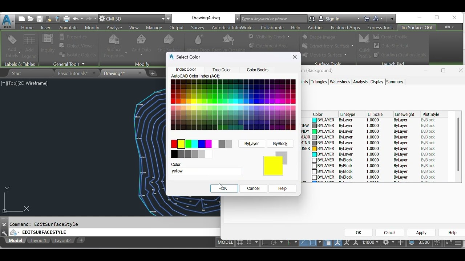Toggle grid display in status bar
Viewport: 465px width, 261px height.
tap(240, 243)
